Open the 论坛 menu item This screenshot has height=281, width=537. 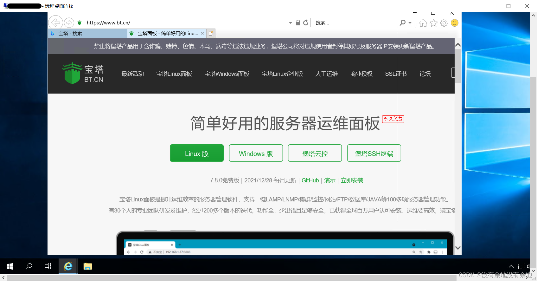425,74
